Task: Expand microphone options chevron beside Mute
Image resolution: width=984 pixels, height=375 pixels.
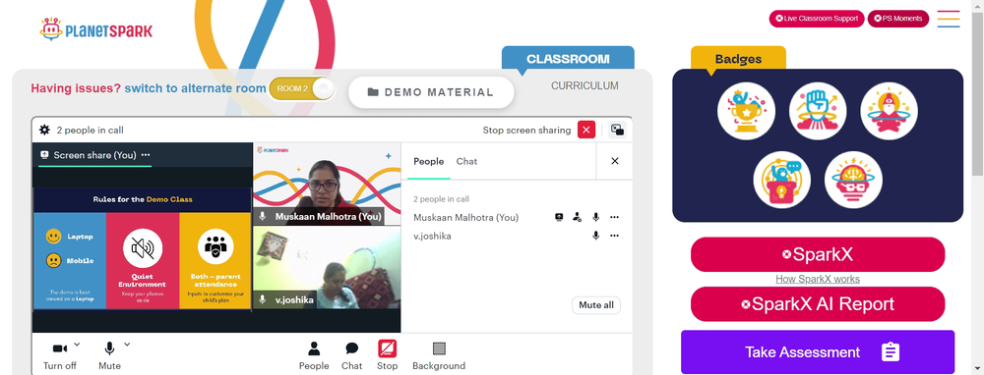Action: [127, 344]
